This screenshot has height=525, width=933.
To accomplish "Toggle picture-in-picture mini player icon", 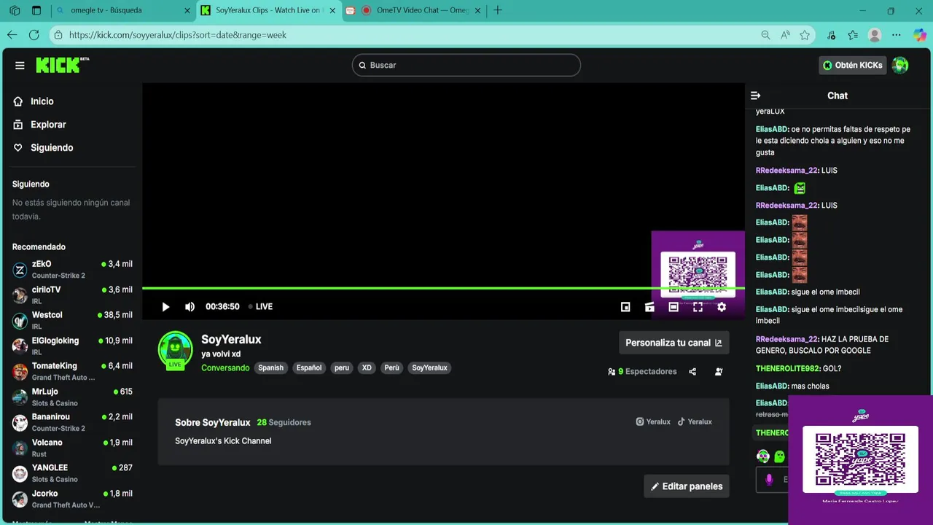I will [625, 307].
